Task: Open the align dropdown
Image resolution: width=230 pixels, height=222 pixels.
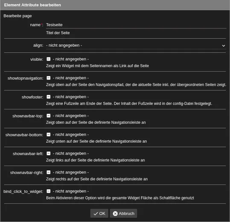Action: 136,46
